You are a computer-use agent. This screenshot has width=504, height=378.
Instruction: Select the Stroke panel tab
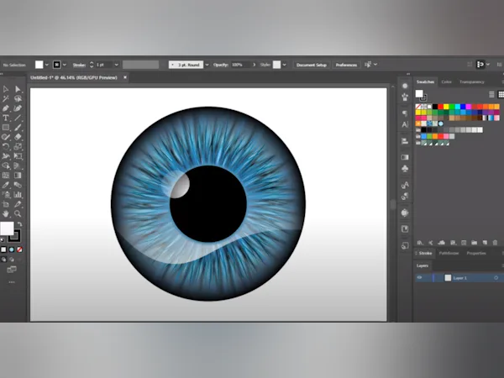pos(425,254)
